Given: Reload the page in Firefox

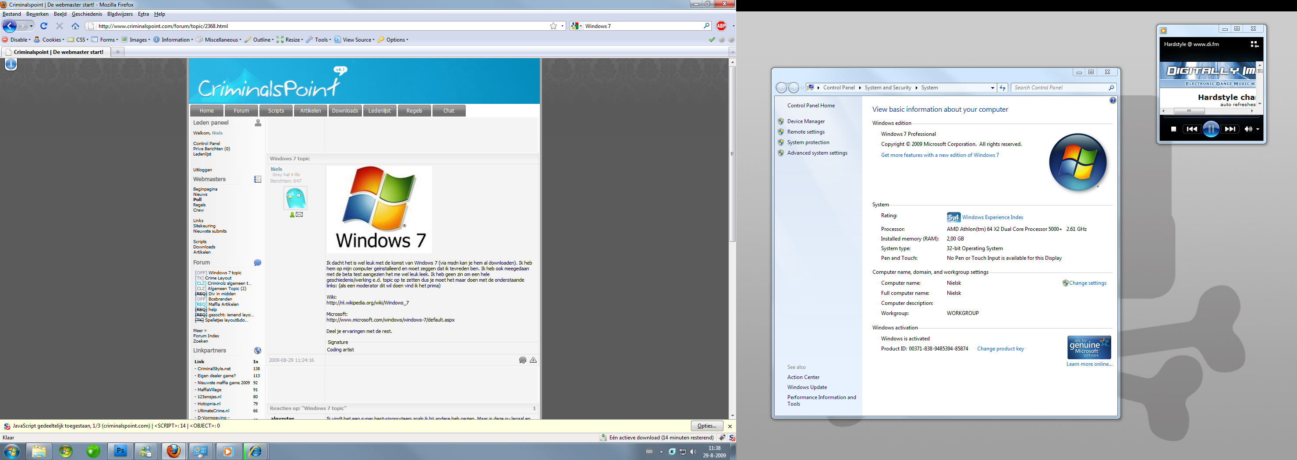Looking at the screenshot, I should pyautogui.click(x=44, y=26).
